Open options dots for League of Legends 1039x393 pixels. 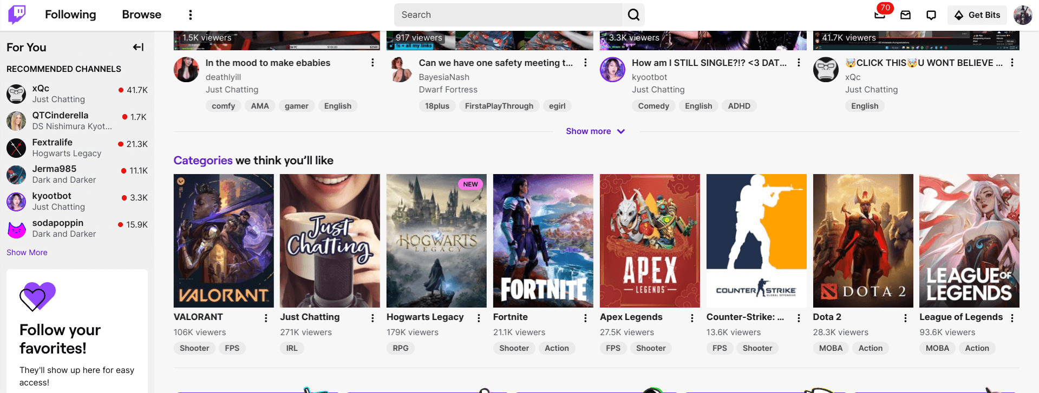[x=1012, y=318]
